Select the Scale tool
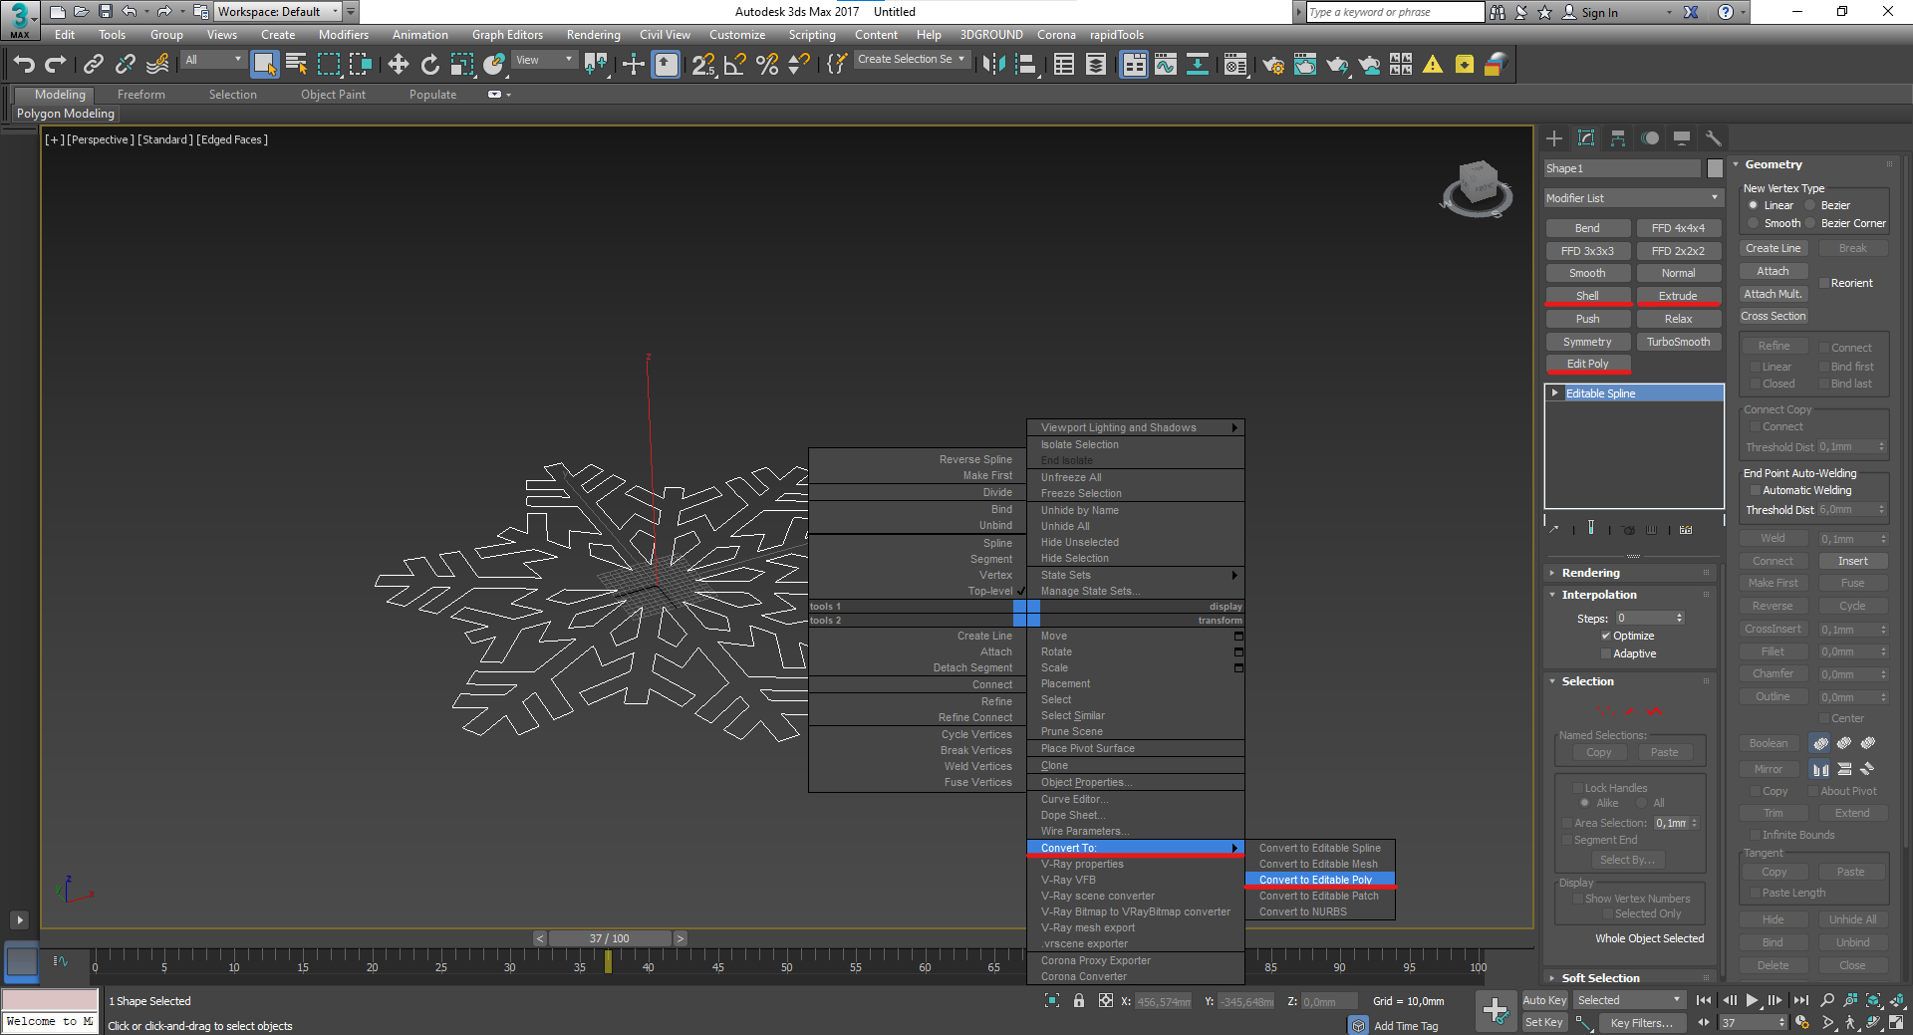The width and height of the screenshot is (1913, 1035). 461,65
